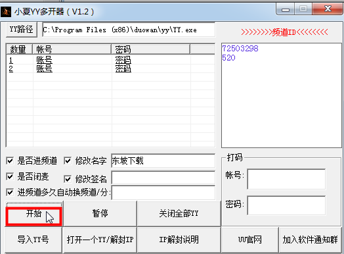Click the 打码 帐号 input field
Viewport: 344px width, 254px height.
pyautogui.click(x=286, y=179)
